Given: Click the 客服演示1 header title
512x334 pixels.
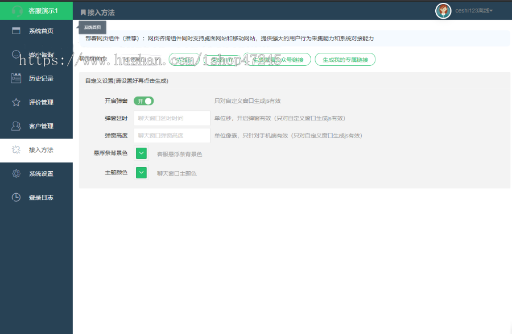Looking at the screenshot, I should 43,11.
